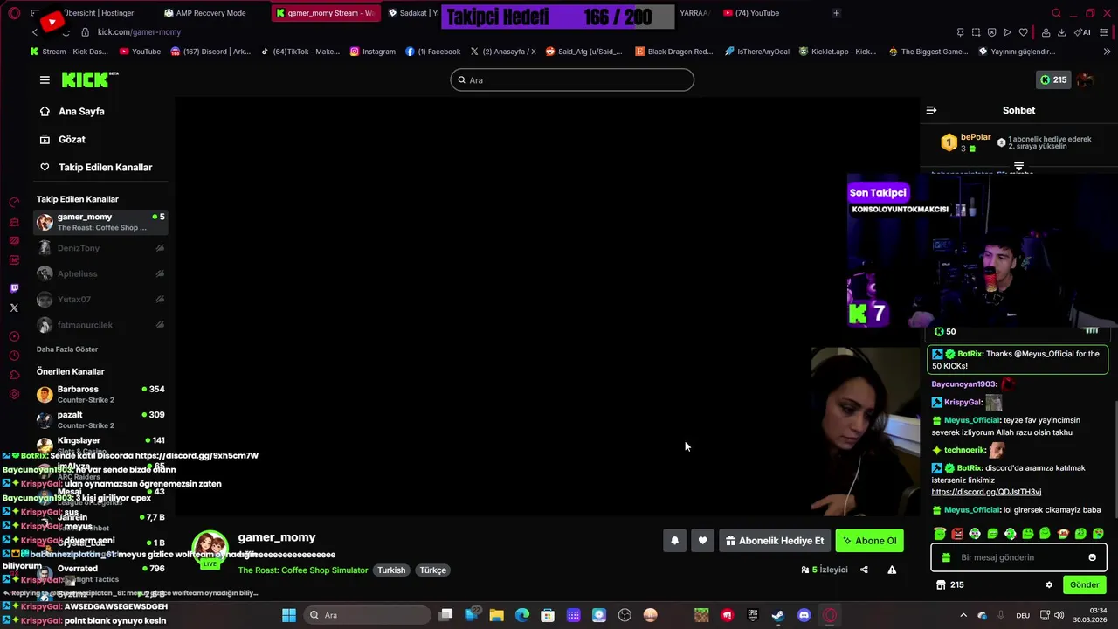
Task: Click Abonelik Hediye Et button
Action: tap(775, 541)
